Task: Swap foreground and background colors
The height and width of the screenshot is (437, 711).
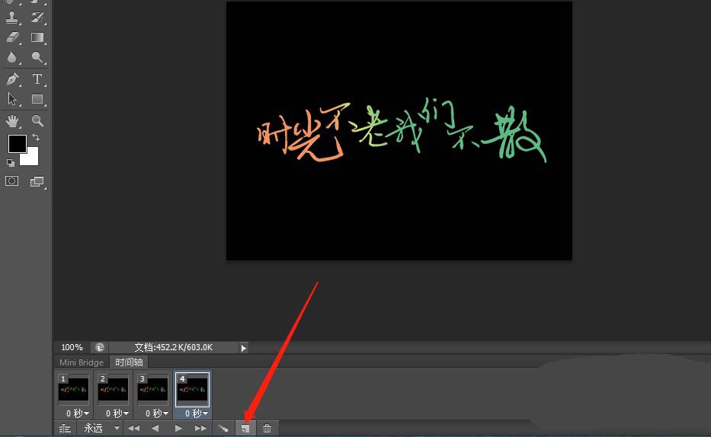Action: [36, 137]
